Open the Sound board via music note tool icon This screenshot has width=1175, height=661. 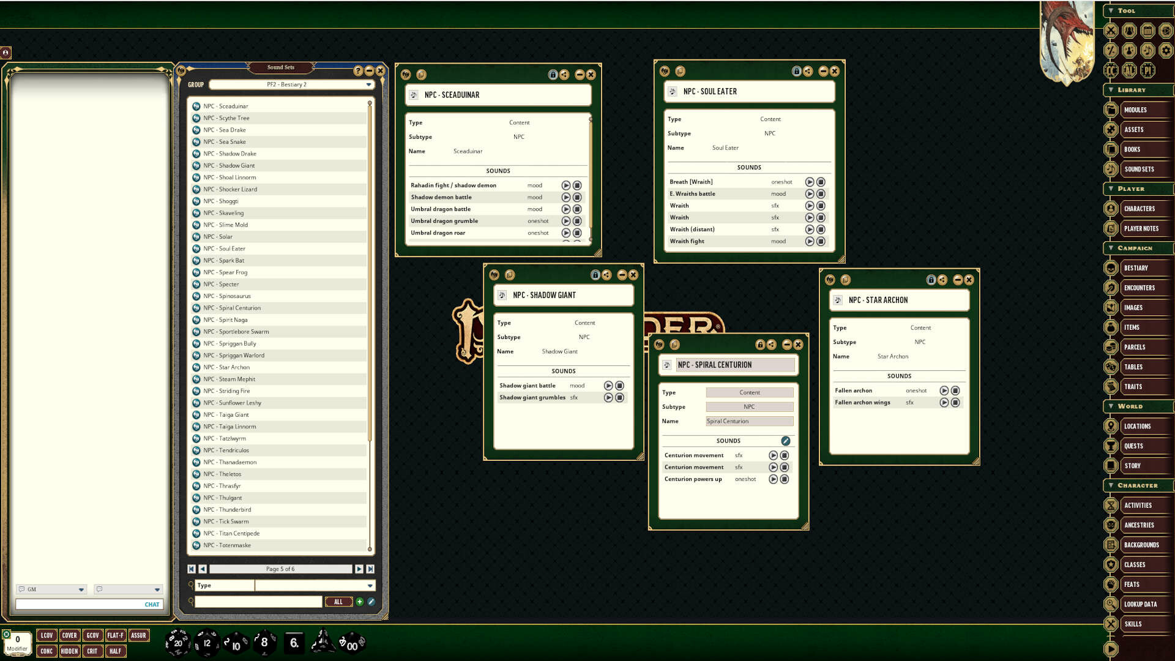click(x=1147, y=50)
